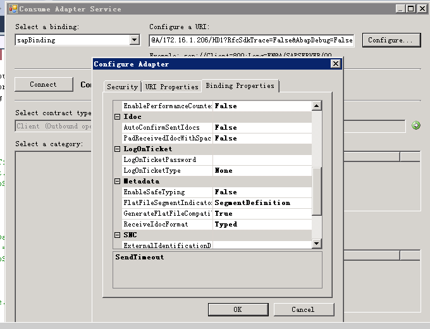Select the EnableSafeTyping value cell
The width and height of the screenshot is (430, 329).
[262, 192]
